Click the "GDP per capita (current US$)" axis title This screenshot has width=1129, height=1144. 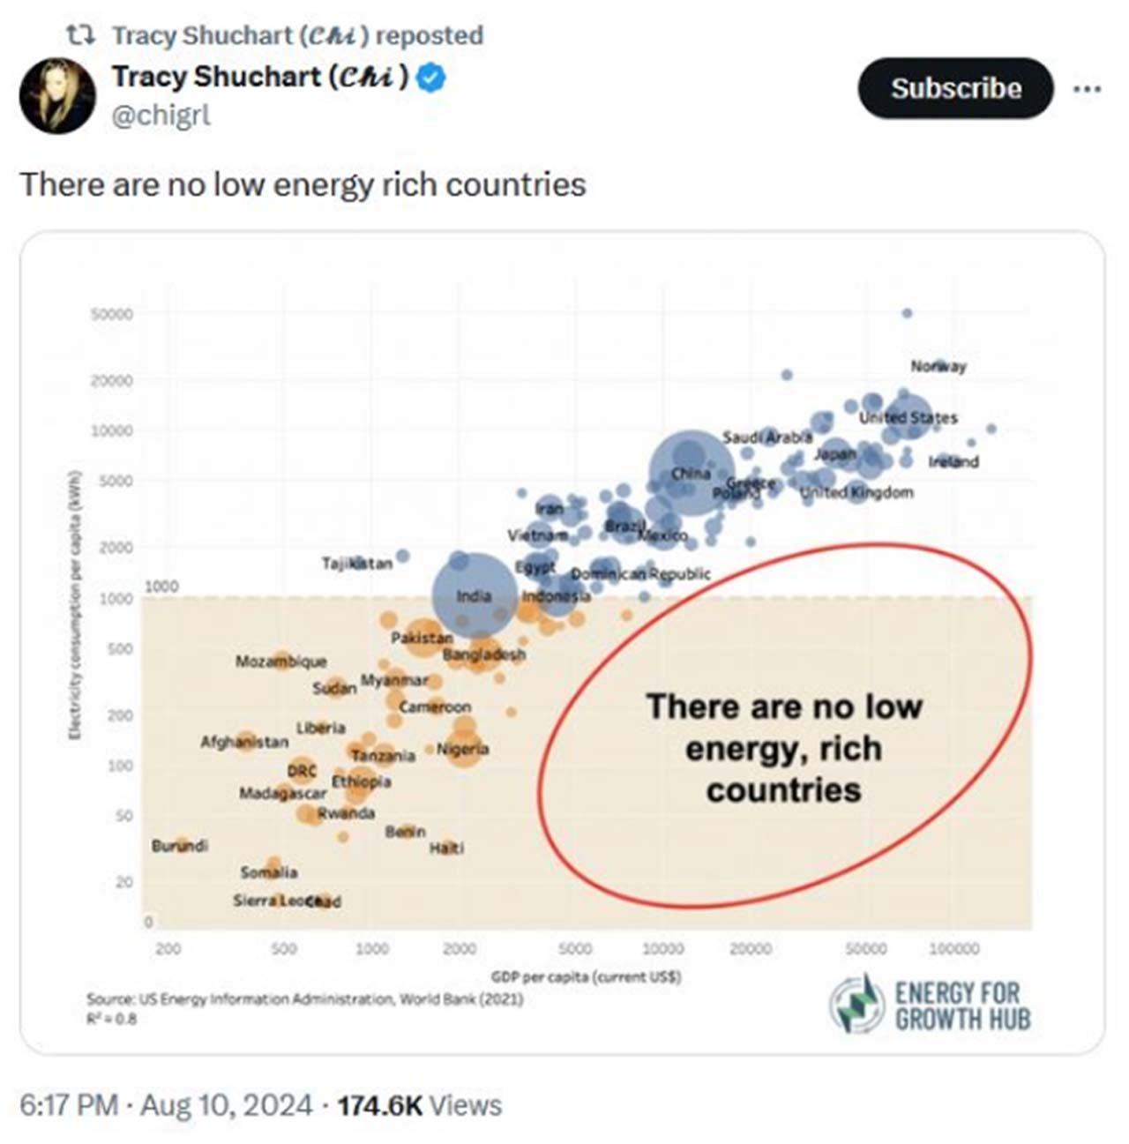click(586, 977)
